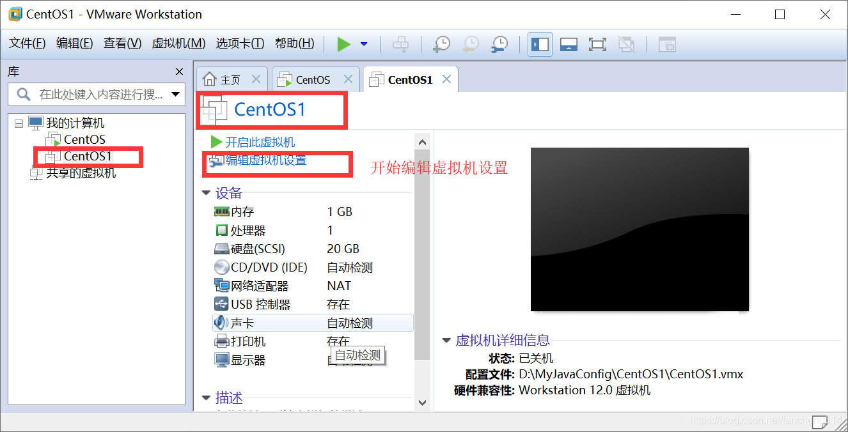
Task: Click the VMware icon in title bar
Action: [x=15, y=14]
